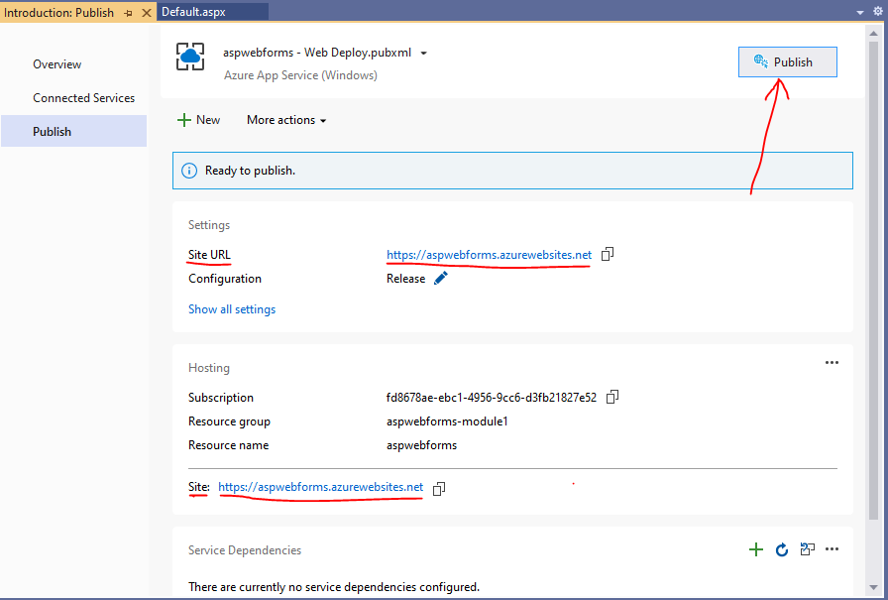888x600 pixels.
Task: Copy the Site URL under Settings
Action: click(608, 255)
